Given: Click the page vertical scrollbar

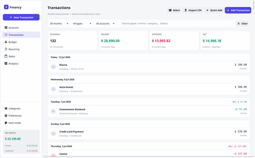Looking at the screenshot, I should pyautogui.click(x=254, y=5).
